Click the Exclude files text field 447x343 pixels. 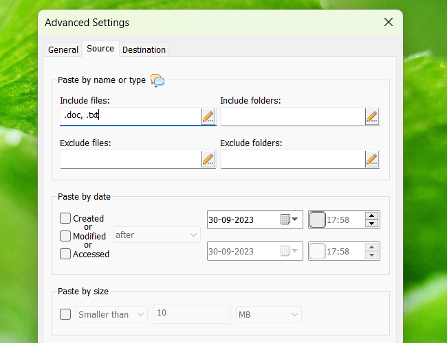click(x=130, y=160)
